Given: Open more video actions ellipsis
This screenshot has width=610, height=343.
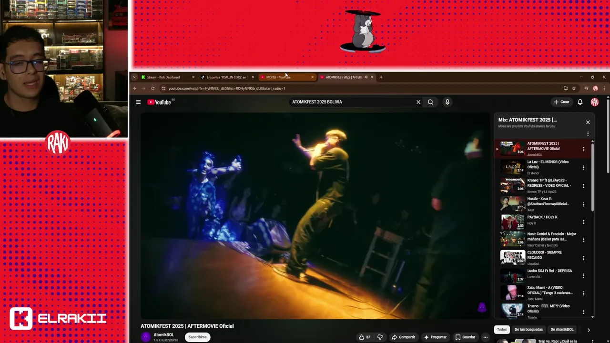Looking at the screenshot, I should [485, 337].
